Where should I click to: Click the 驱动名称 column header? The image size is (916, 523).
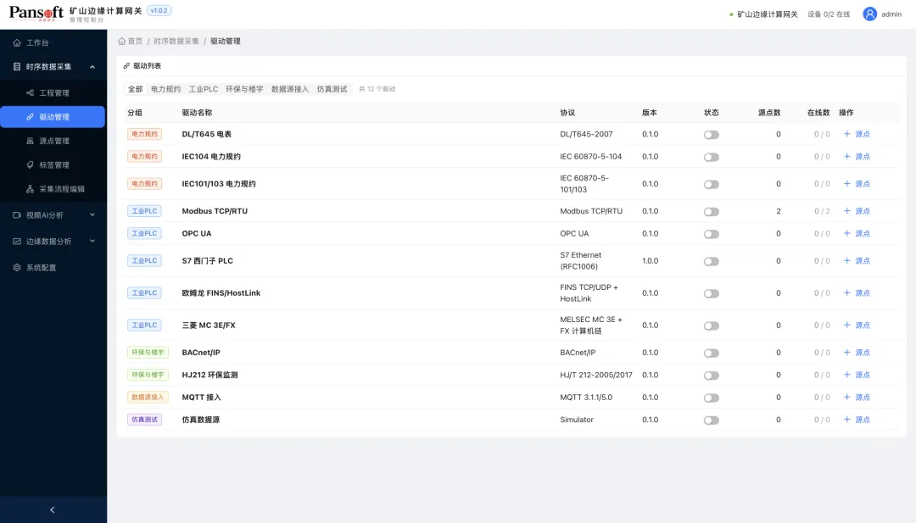pyautogui.click(x=197, y=113)
